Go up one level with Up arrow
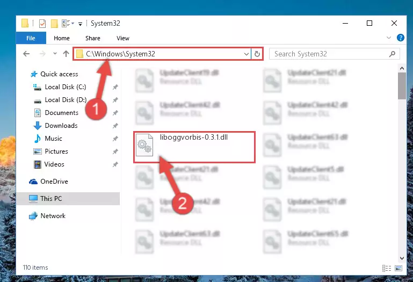The image size is (413, 282). pos(66,54)
